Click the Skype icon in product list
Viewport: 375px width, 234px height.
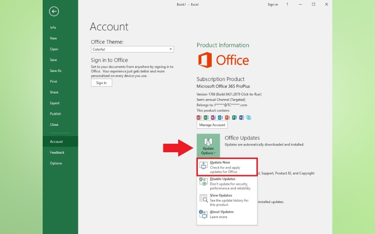point(248,117)
